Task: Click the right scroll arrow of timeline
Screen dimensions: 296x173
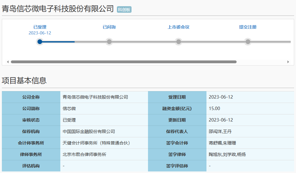Action: [288, 62]
